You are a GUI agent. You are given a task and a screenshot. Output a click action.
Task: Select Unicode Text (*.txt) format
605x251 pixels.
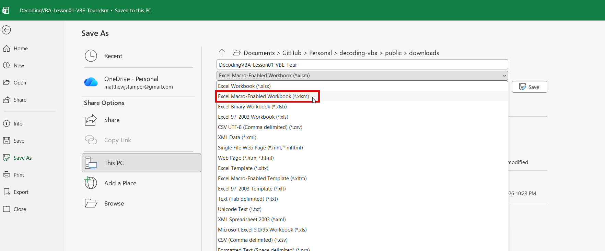click(362, 209)
